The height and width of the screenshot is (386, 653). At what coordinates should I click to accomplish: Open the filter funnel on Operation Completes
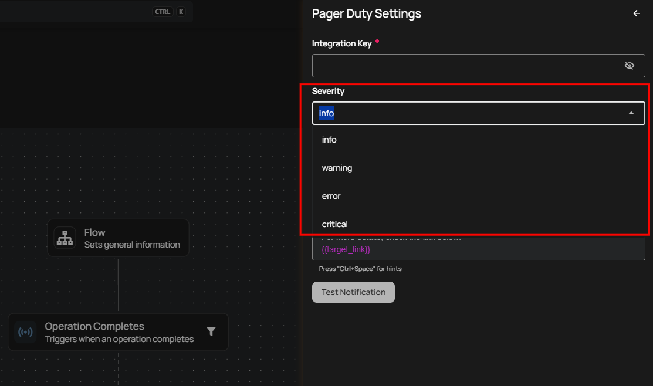(211, 331)
